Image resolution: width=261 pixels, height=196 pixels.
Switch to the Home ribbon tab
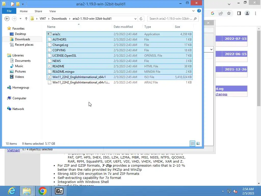click(x=24, y=11)
